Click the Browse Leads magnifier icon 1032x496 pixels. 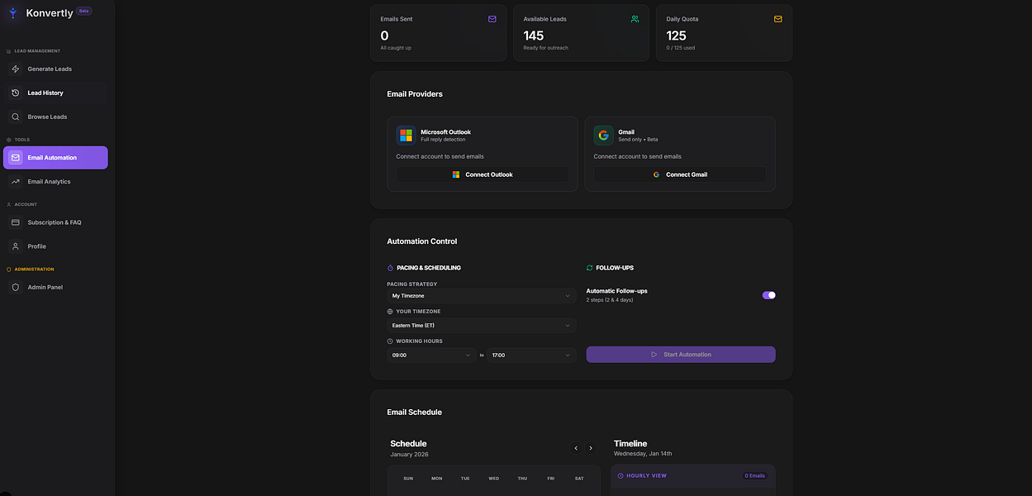[x=16, y=117]
